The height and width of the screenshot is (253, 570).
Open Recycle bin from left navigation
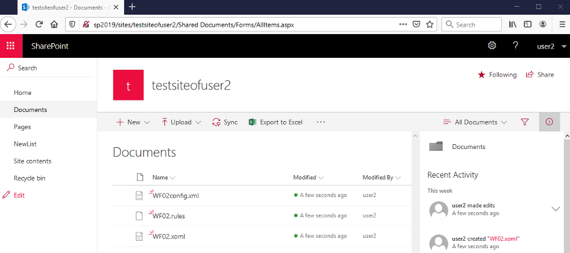pos(29,178)
